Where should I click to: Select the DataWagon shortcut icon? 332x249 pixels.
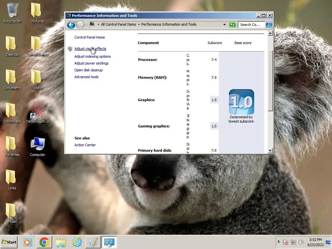[x=38, y=113]
